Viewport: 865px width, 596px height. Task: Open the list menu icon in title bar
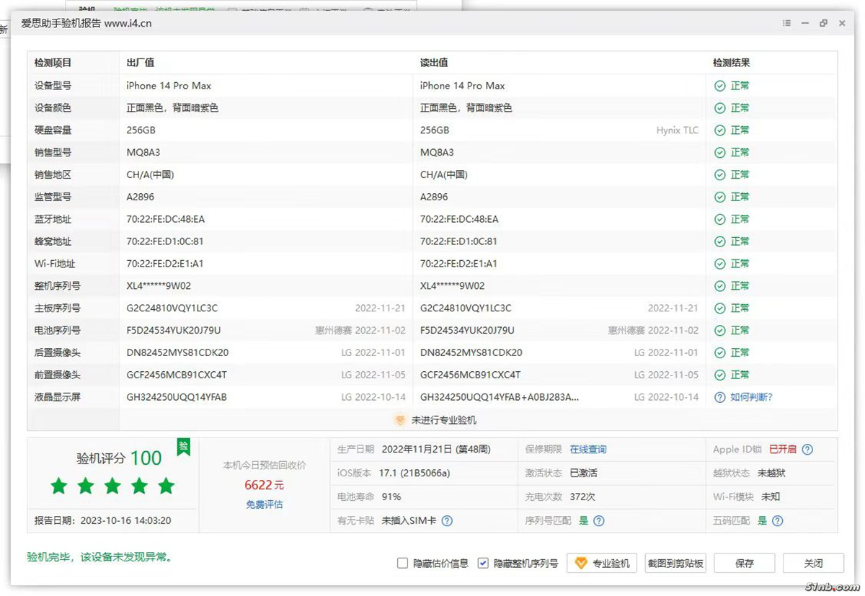point(787,24)
